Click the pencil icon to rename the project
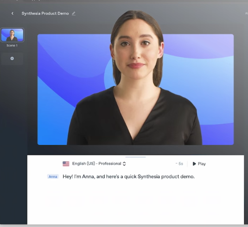 pos(74,13)
